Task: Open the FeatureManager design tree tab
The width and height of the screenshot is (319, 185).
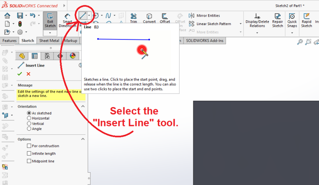Action: click(22, 56)
